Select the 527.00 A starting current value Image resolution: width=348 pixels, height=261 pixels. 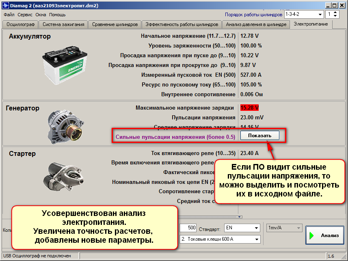[251, 75]
